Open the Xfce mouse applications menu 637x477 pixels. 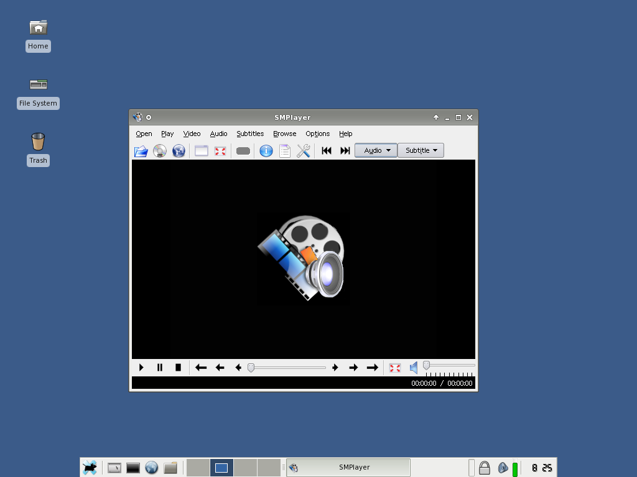[90, 468]
